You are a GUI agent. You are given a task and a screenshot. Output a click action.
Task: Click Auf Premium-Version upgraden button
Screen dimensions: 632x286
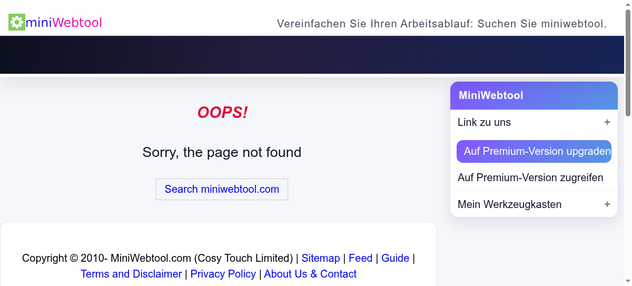534,151
